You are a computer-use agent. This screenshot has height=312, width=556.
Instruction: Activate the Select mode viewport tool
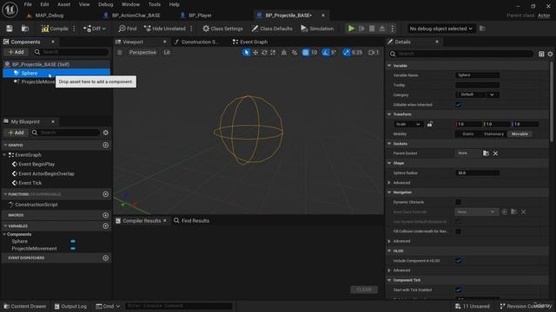pos(246,52)
